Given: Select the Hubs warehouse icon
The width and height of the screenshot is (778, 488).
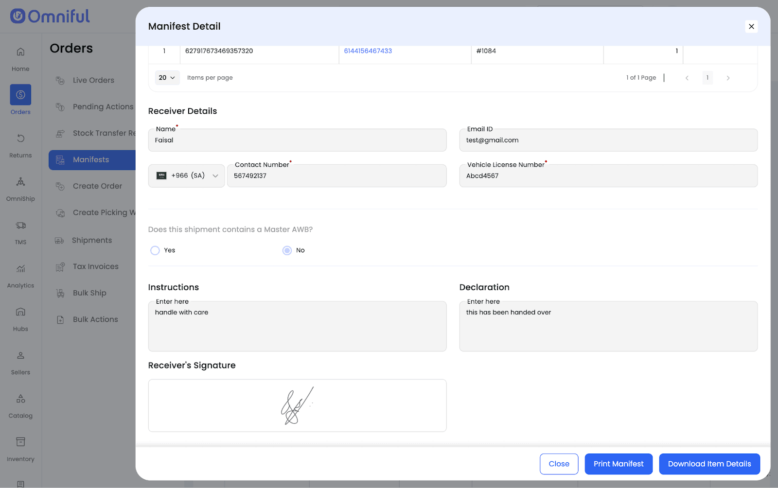Looking at the screenshot, I should pyautogui.click(x=20, y=312).
